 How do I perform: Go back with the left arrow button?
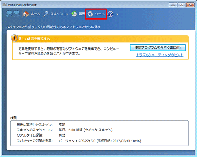pyautogui.click(x=9, y=14)
